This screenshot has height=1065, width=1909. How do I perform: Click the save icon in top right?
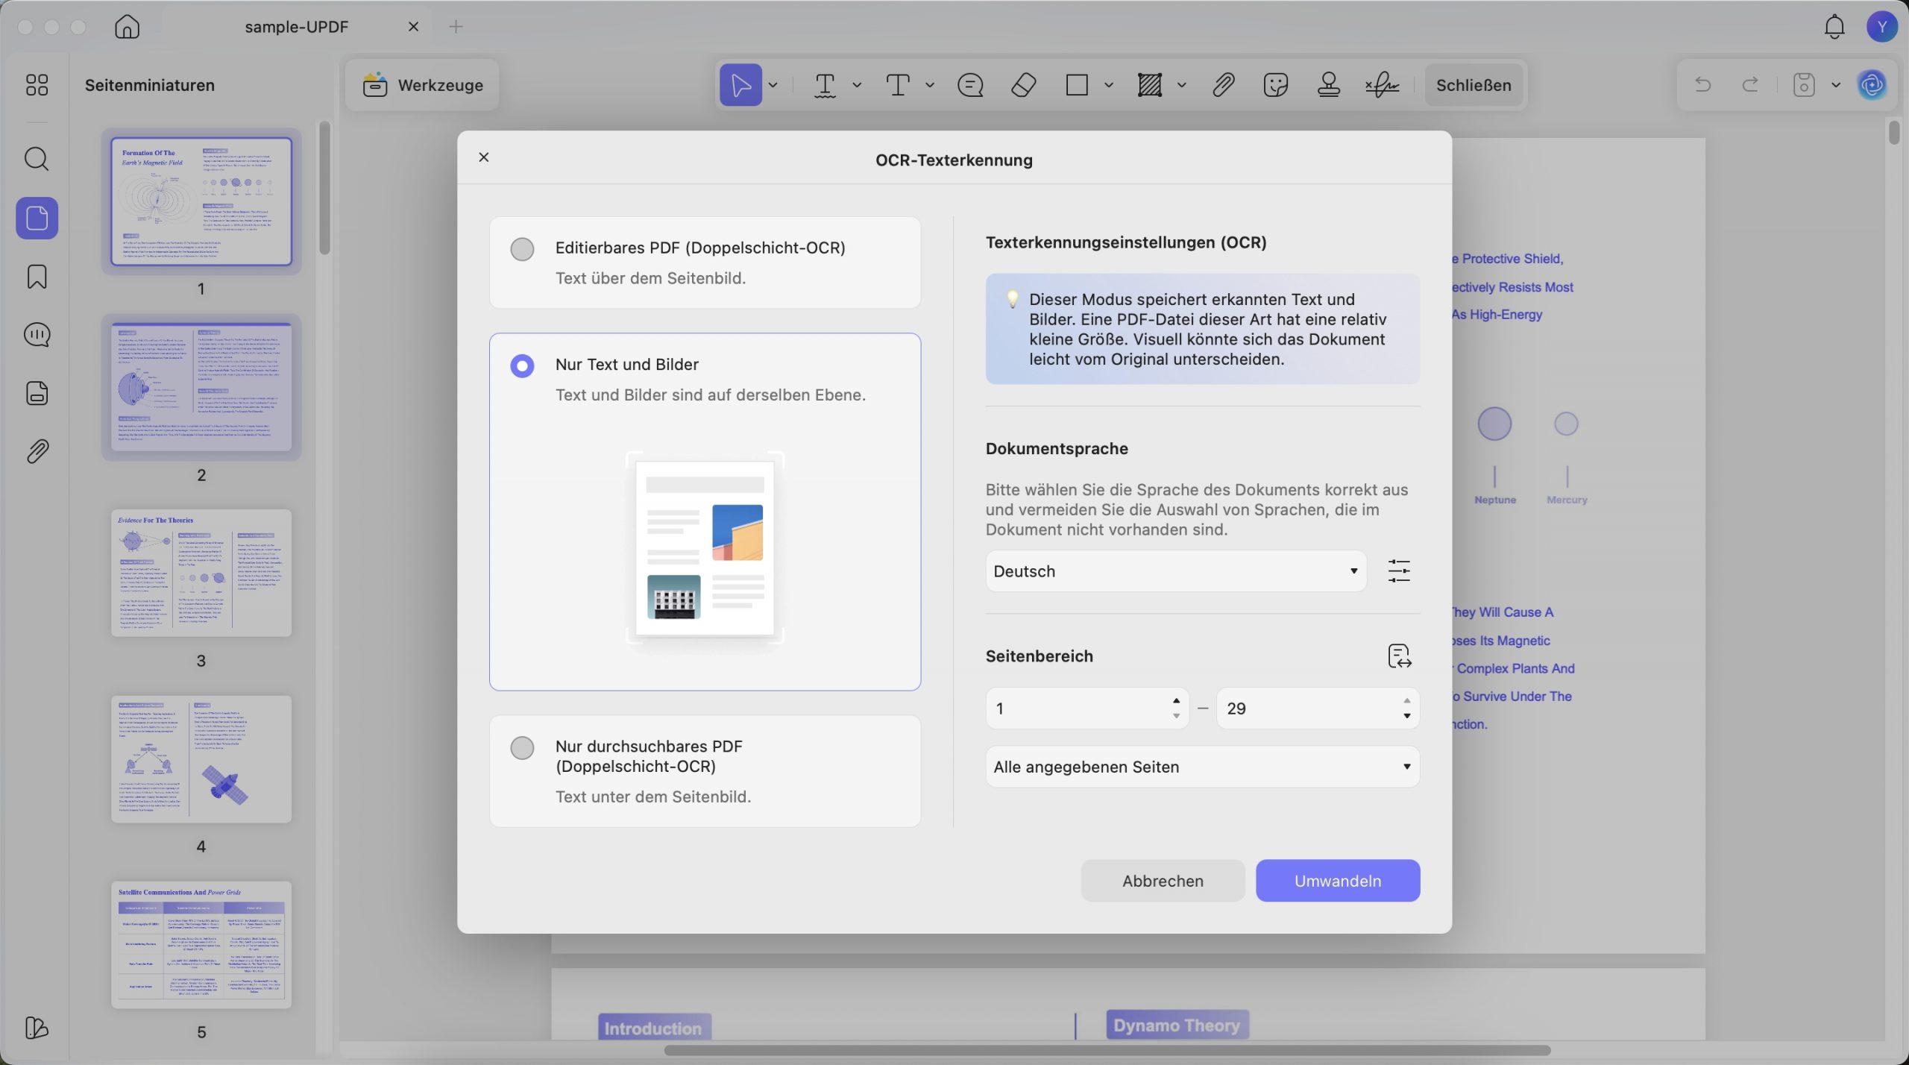tap(1803, 85)
